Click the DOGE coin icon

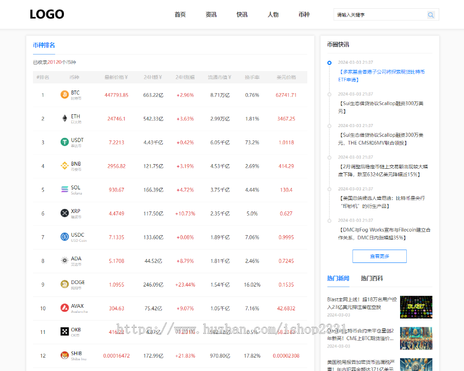coord(64,284)
